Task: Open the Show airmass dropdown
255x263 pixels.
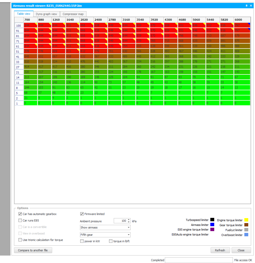Action: pos(105,227)
